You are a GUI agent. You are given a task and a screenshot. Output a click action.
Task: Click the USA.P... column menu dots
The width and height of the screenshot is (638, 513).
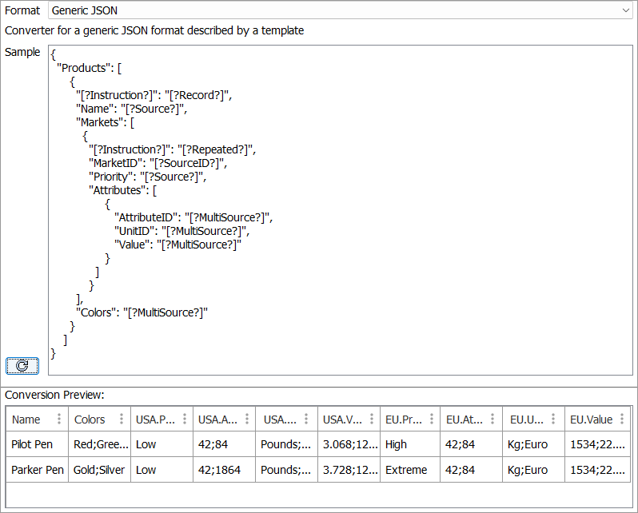coord(183,420)
